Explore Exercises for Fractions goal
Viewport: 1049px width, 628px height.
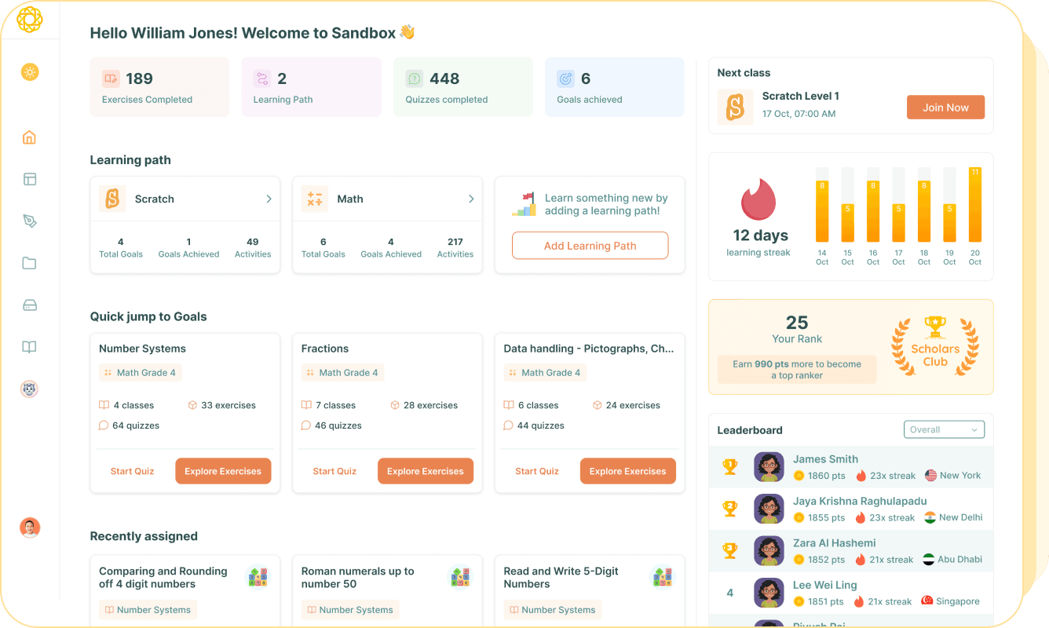(x=426, y=471)
